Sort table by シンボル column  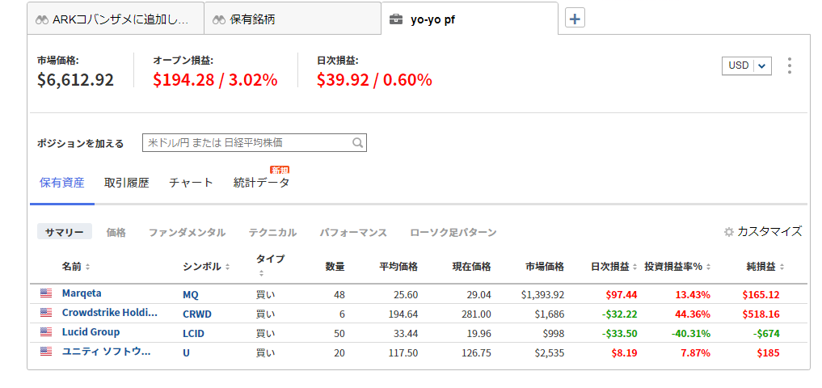coord(227,267)
